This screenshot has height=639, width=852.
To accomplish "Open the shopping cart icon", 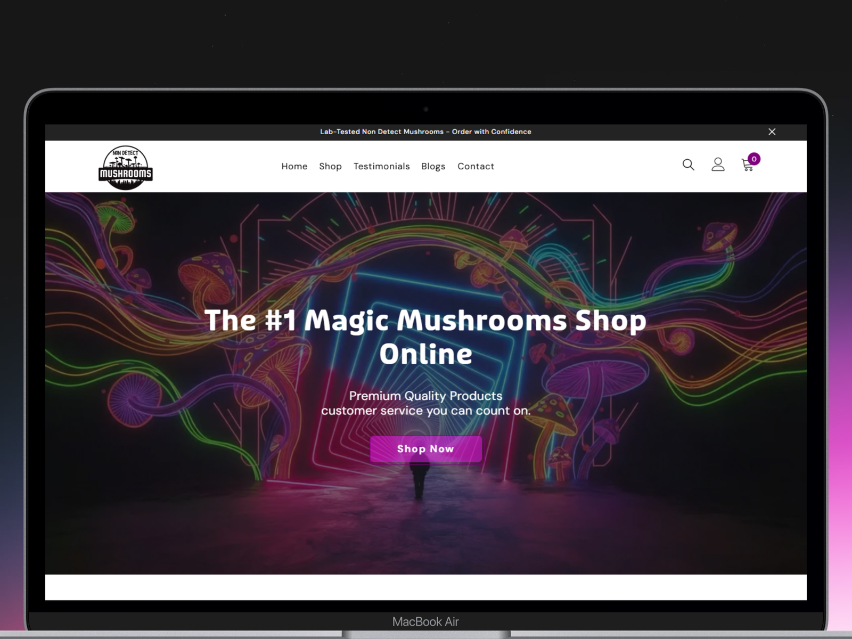I will [x=748, y=166].
